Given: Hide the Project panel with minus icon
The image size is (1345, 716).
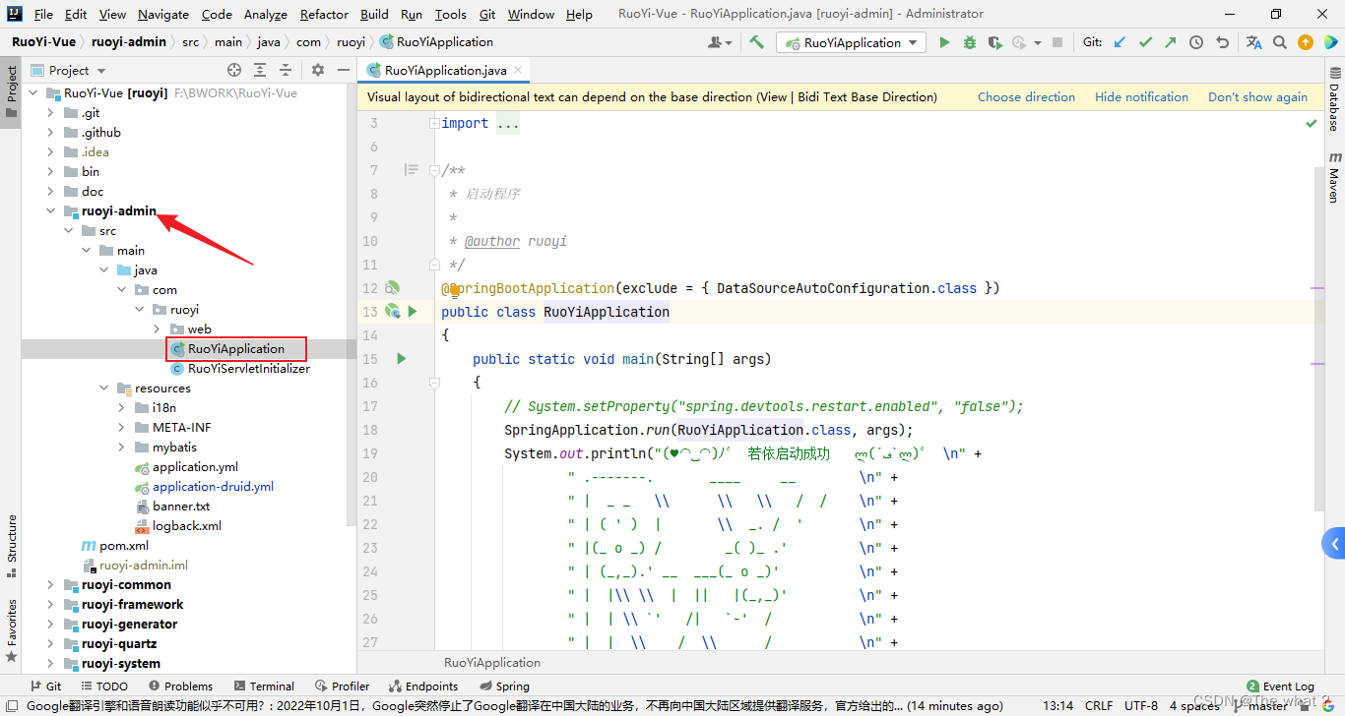Looking at the screenshot, I should coord(343,70).
